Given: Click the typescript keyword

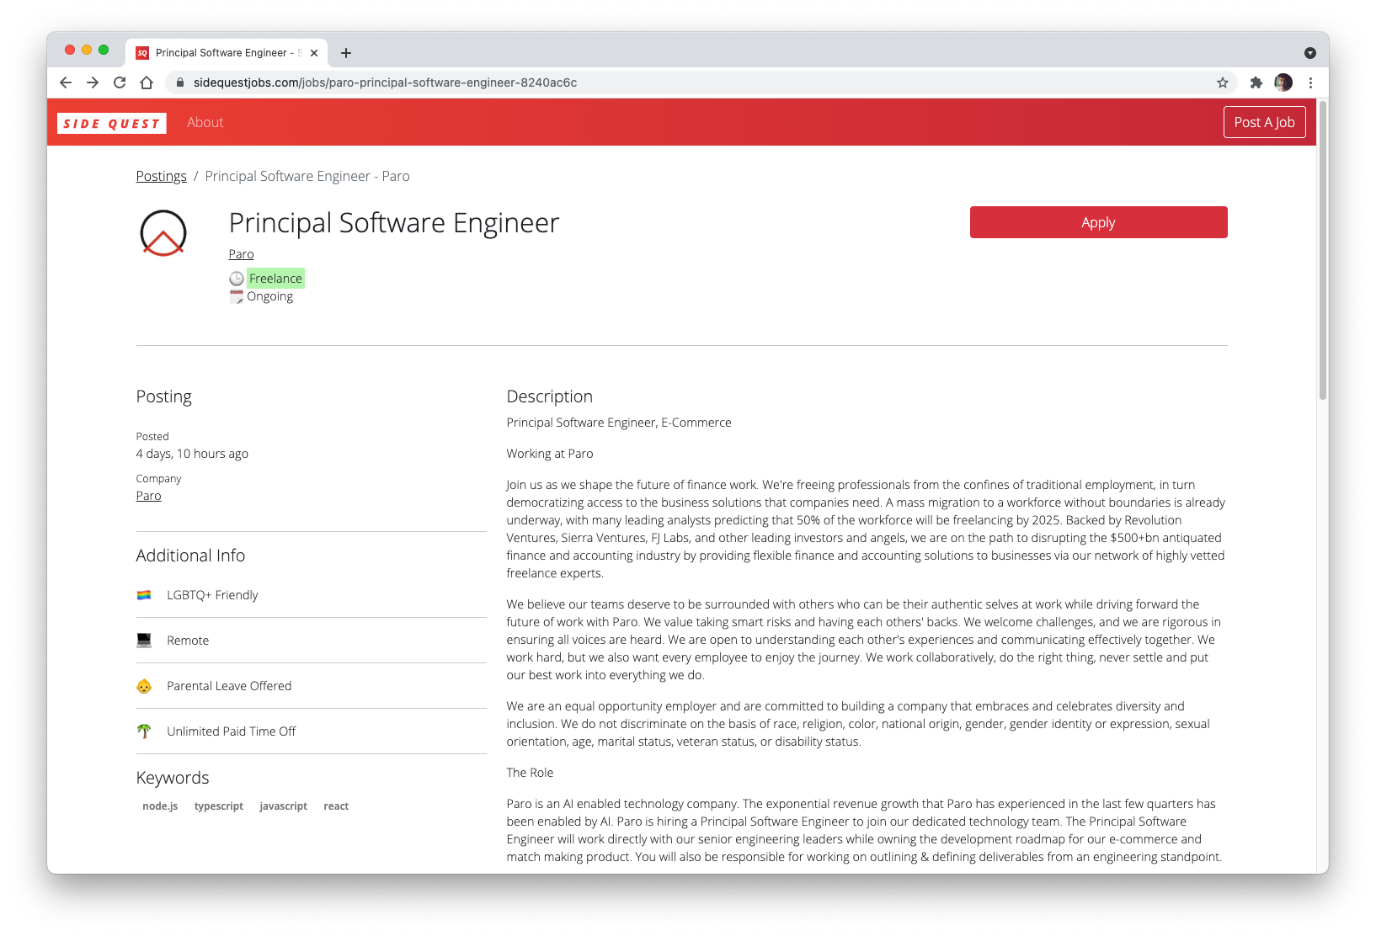Looking at the screenshot, I should tap(219, 806).
